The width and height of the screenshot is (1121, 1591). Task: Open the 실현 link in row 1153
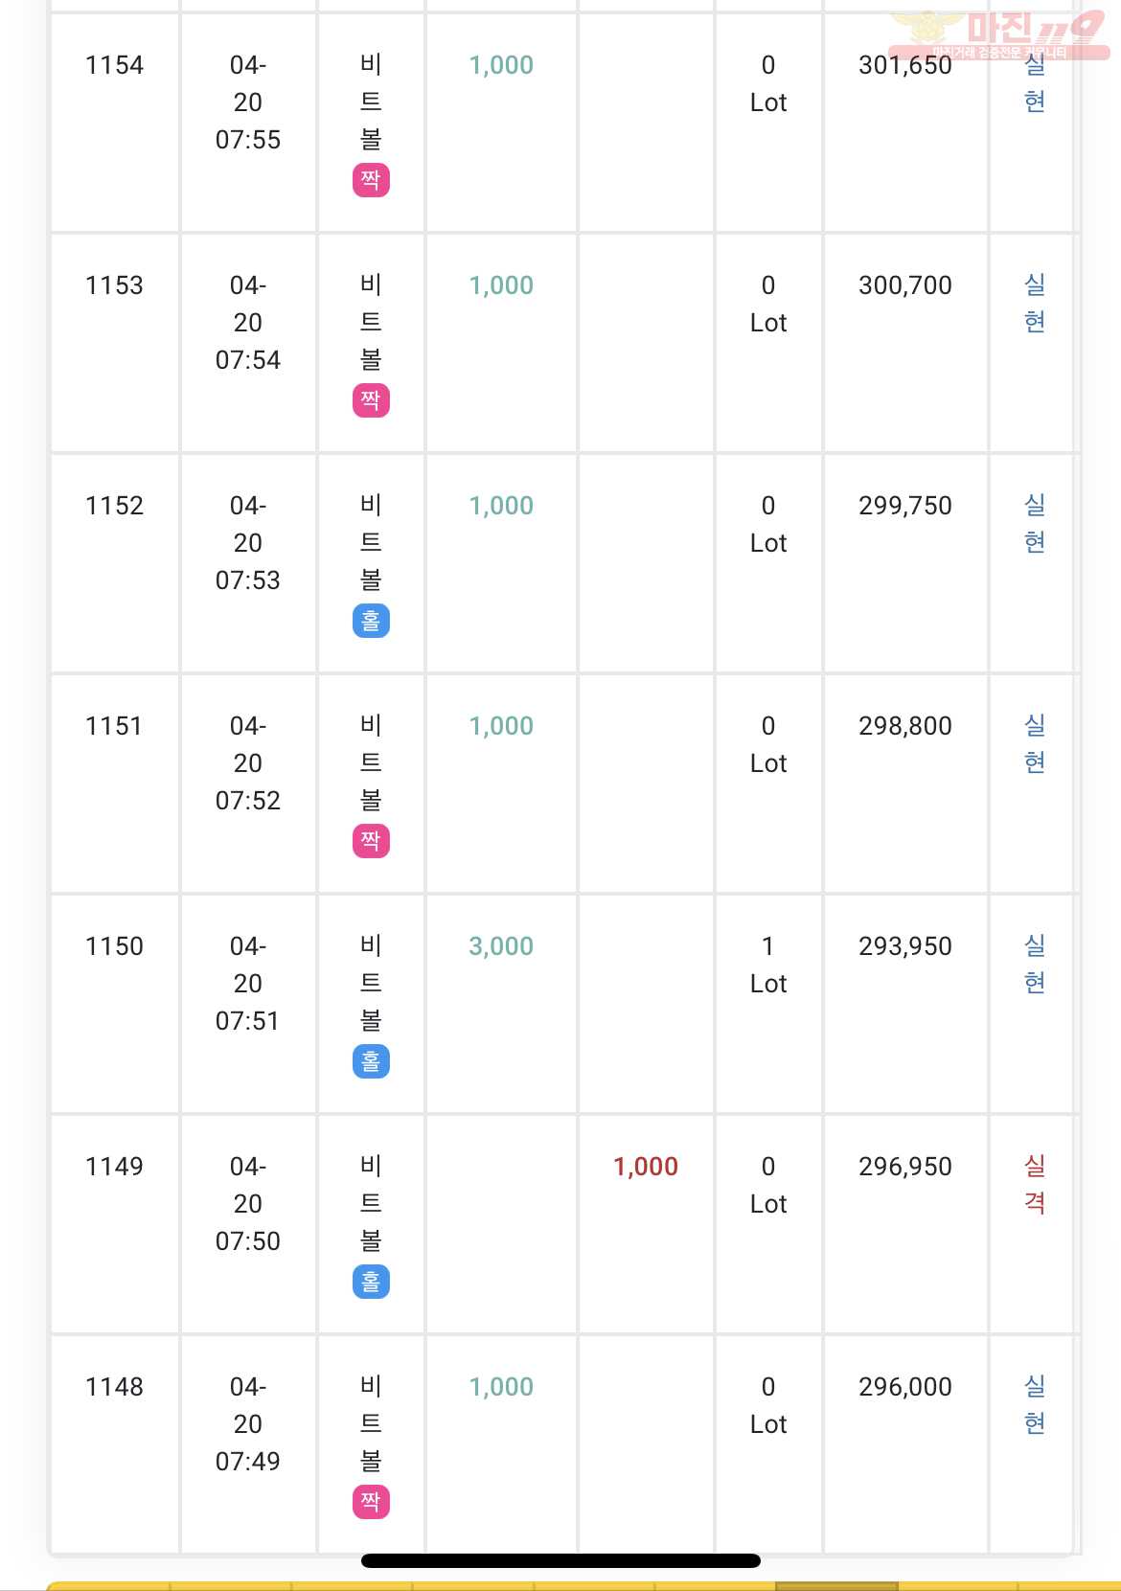tap(1035, 304)
